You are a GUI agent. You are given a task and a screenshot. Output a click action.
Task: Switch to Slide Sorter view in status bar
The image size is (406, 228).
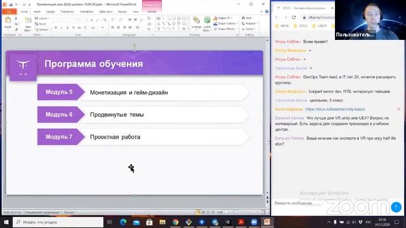[x=203, y=212]
